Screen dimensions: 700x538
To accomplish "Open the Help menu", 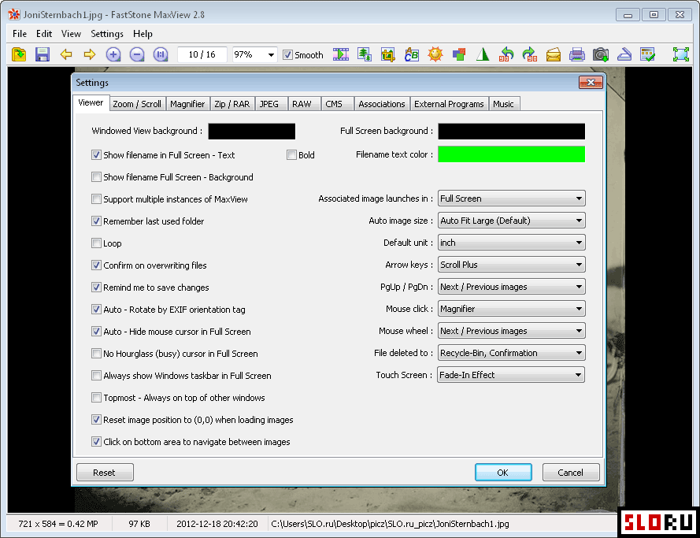I will tap(143, 34).
